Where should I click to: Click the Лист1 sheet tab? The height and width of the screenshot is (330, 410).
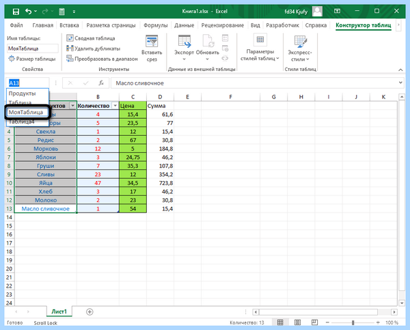click(x=59, y=312)
